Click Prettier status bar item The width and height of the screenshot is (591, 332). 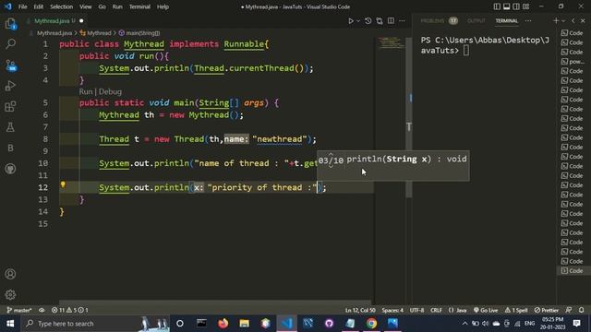point(547,310)
